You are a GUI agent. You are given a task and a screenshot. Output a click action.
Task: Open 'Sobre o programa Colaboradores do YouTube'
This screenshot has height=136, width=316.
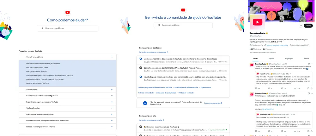click(x=155, y=88)
